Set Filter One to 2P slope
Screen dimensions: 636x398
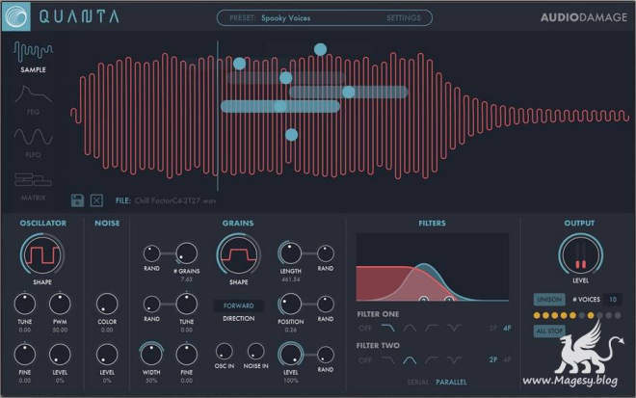point(492,328)
